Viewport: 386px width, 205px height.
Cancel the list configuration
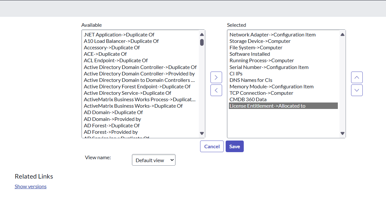coord(212,146)
